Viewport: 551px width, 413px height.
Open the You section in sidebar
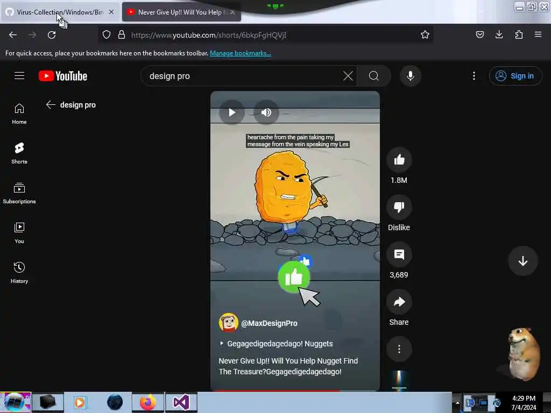[x=19, y=233]
